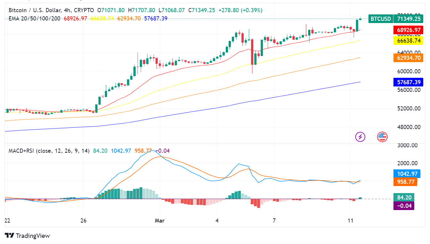The width and height of the screenshot is (430, 244).
Task: Click the yellow EMA 50 price label
Action: 408,41
